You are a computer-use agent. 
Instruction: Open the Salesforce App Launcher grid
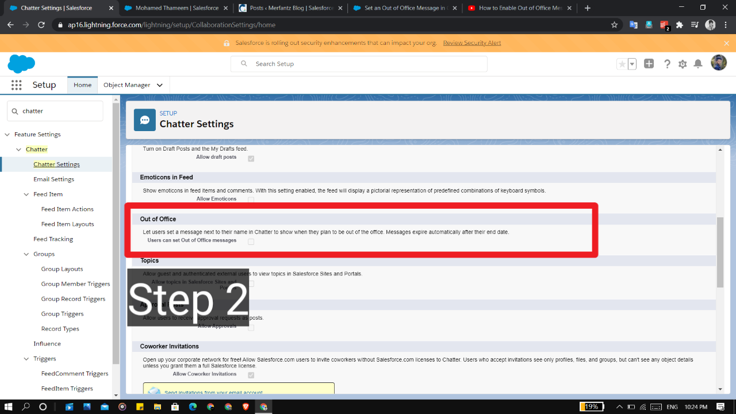[x=16, y=85]
